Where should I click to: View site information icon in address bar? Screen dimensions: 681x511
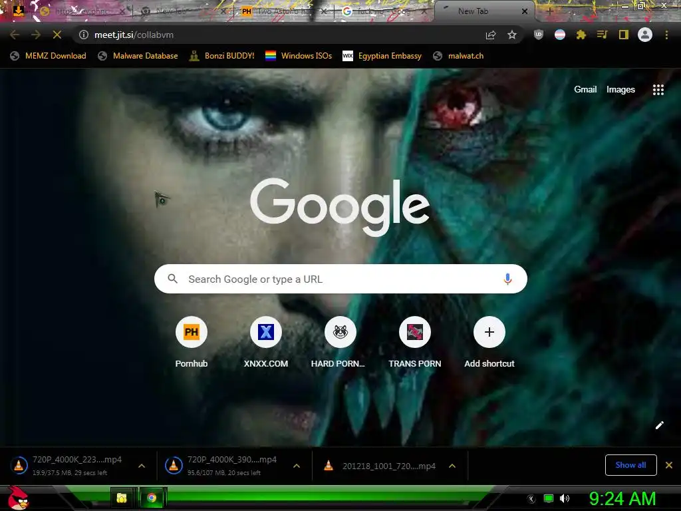84,35
